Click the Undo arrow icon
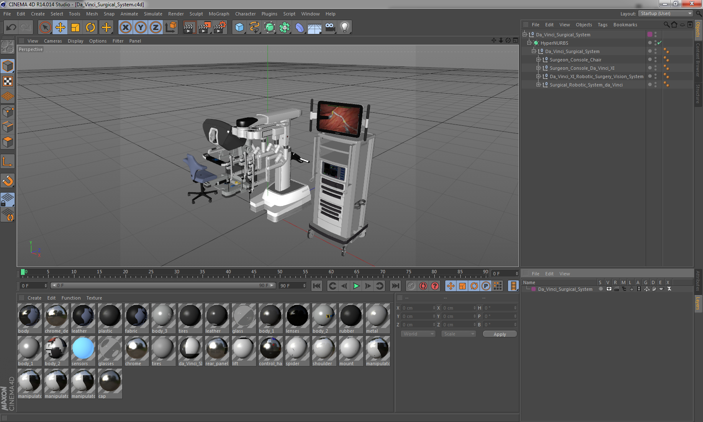 click(x=11, y=28)
